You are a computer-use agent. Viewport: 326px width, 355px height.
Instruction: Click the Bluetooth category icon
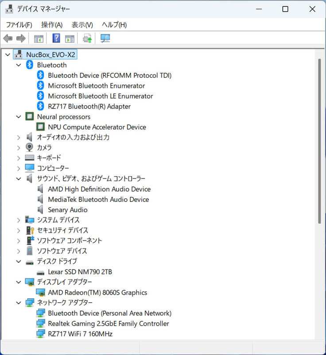pos(30,65)
